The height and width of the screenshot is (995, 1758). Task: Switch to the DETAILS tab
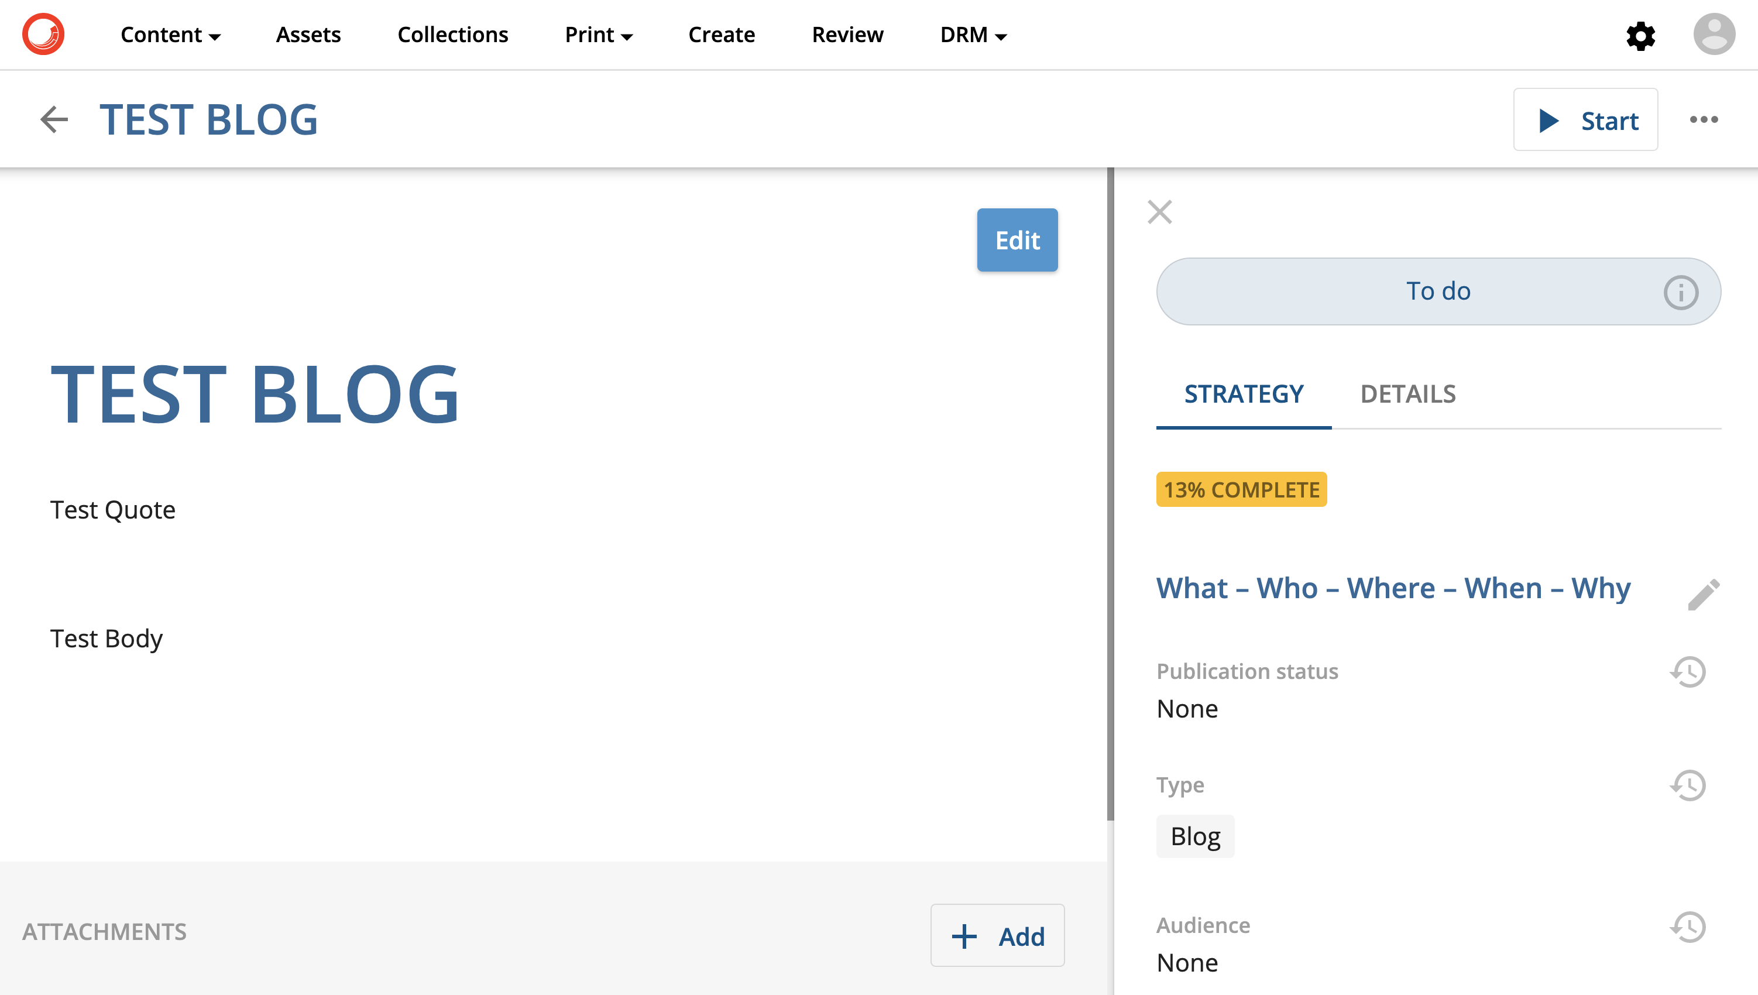(1407, 394)
